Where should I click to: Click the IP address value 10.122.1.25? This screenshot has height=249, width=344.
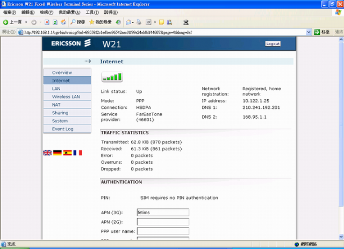256,101
